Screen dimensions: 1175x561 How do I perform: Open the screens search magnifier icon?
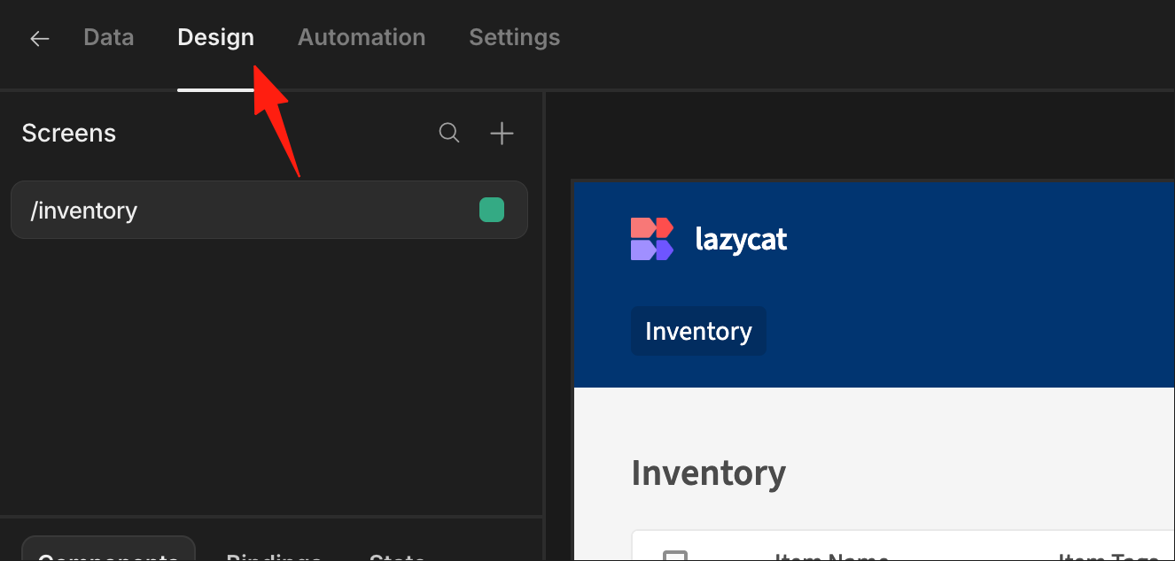pos(449,134)
